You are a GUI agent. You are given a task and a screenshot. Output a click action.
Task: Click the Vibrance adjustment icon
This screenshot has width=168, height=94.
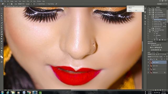coord(160,45)
